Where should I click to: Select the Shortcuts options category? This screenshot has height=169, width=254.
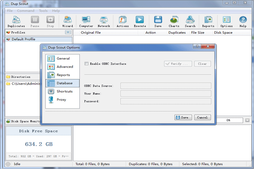coord(63,91)
